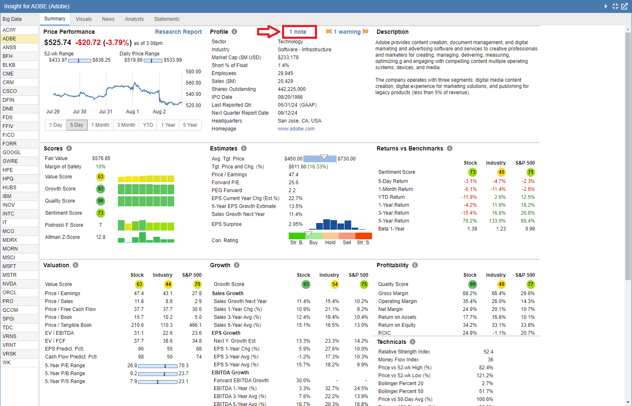The image size is (632, 406).
Task: Click the EPS Surprise histogram
Action: point(337,224)
